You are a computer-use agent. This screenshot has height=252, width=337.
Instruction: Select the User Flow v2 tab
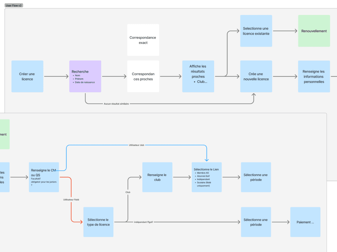point(13,5)
